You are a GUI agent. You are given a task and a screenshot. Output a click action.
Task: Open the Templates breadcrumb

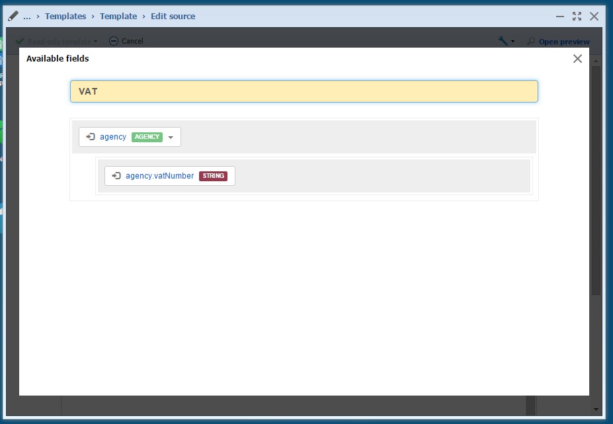point(65,16)
